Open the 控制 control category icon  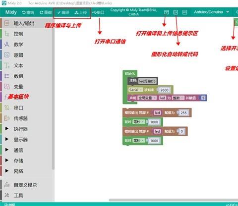(6, 34)
